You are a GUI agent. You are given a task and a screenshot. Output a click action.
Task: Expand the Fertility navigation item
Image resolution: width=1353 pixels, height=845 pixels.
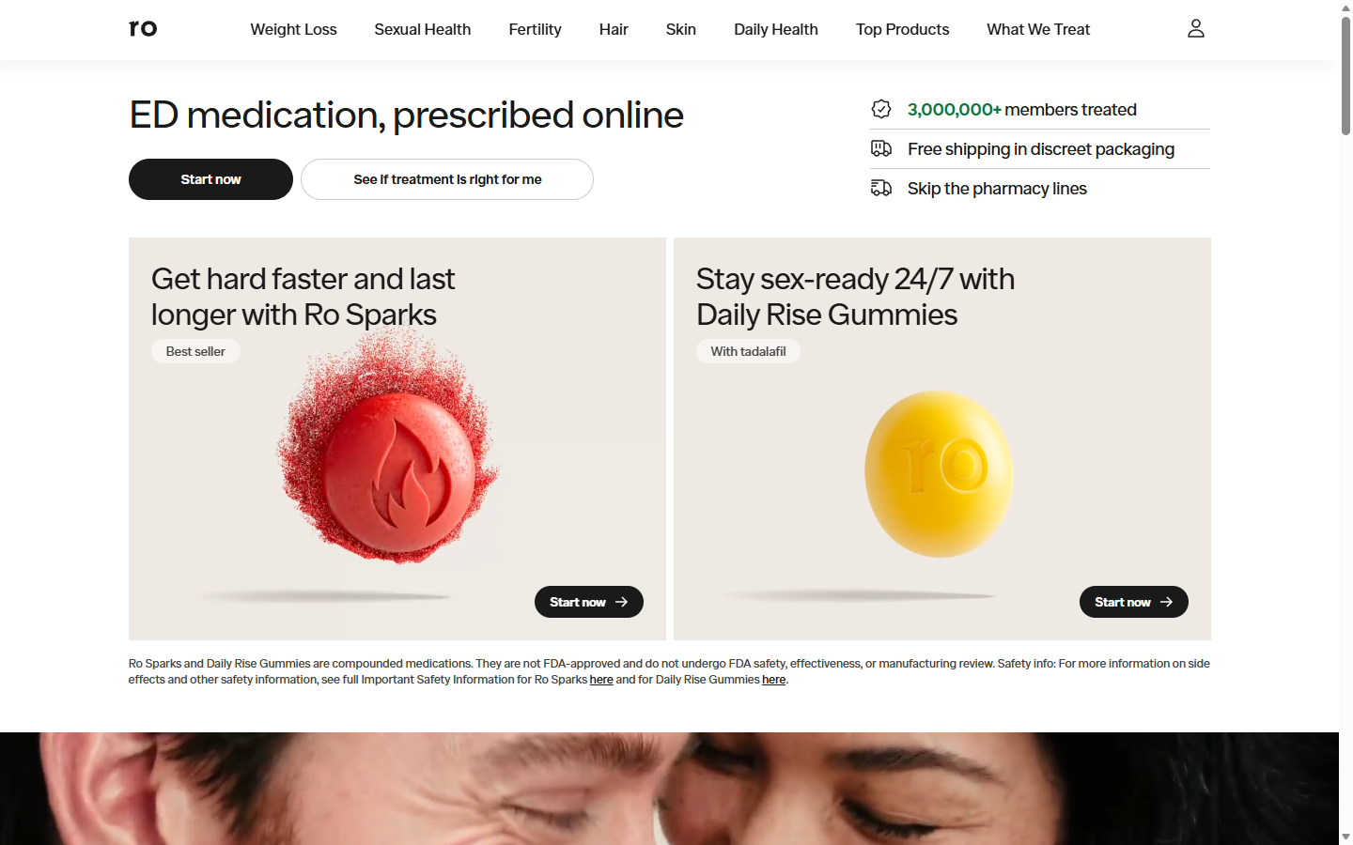click(535, 29)
